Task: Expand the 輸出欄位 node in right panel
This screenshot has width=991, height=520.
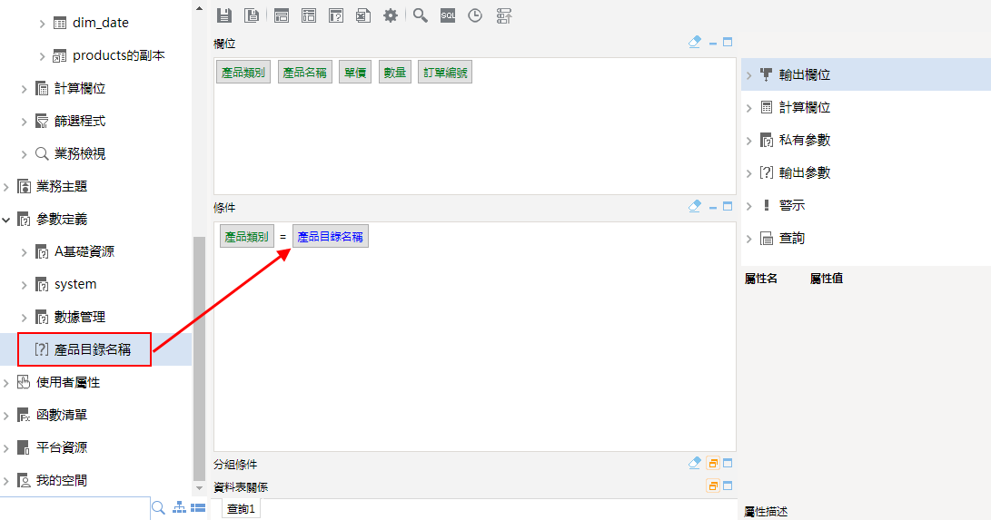Action: pos(748,75)
